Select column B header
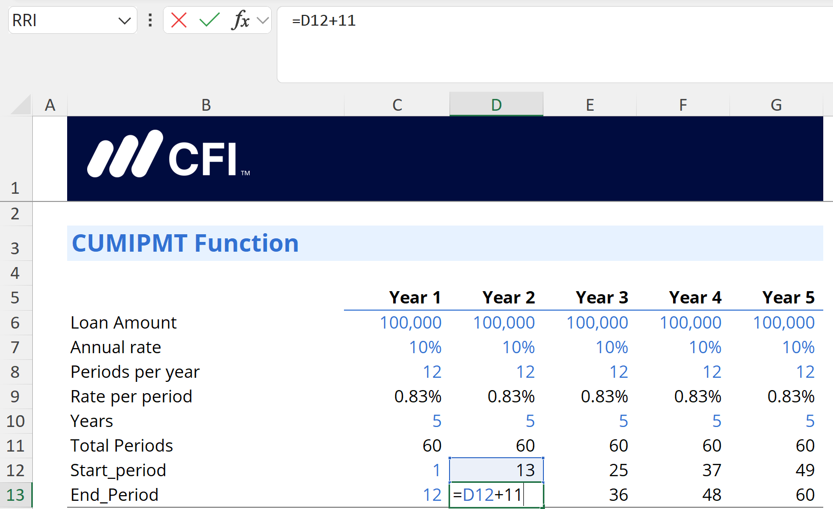 click(x=206, y=105)
